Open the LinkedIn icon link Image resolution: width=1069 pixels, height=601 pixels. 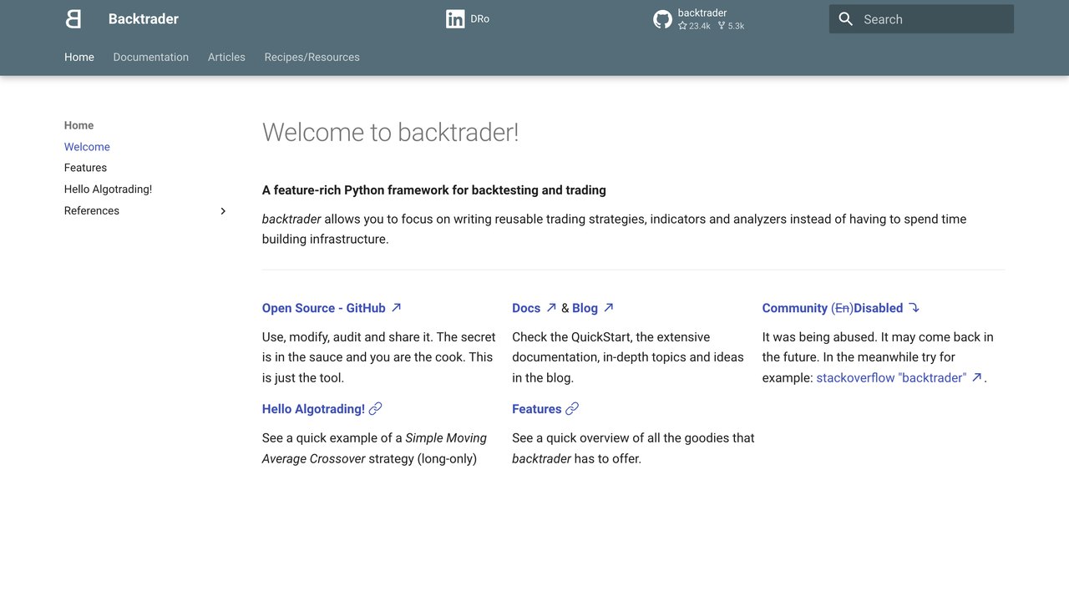455,19
